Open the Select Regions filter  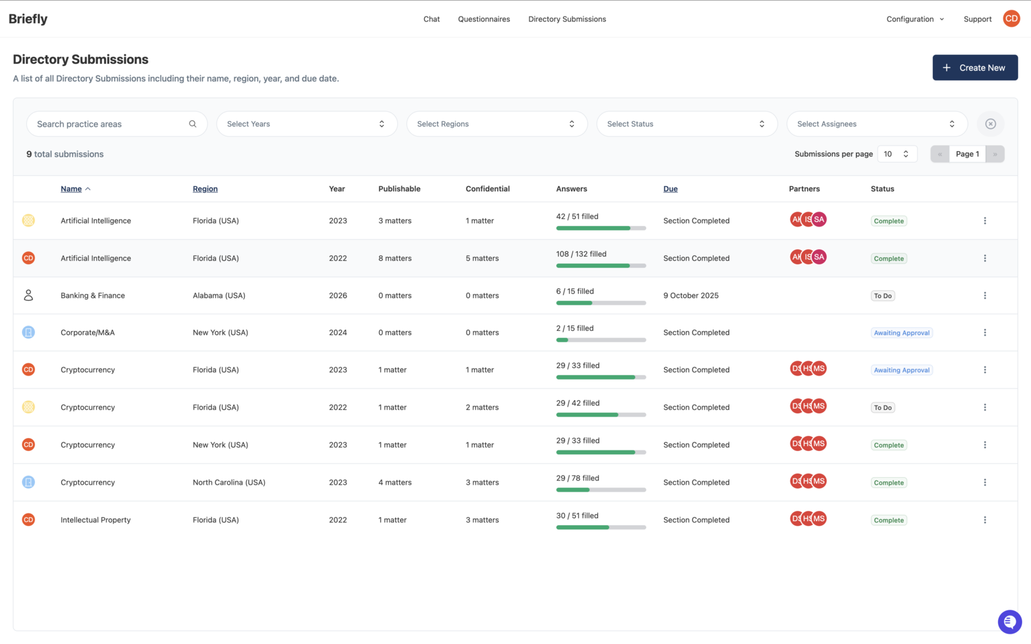(x=496, y=124)
